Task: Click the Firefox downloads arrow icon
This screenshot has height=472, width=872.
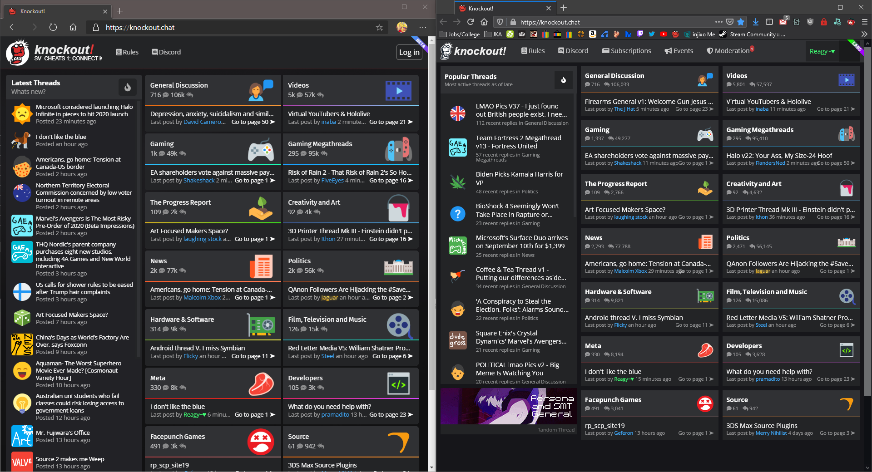Action: (755, 22)
